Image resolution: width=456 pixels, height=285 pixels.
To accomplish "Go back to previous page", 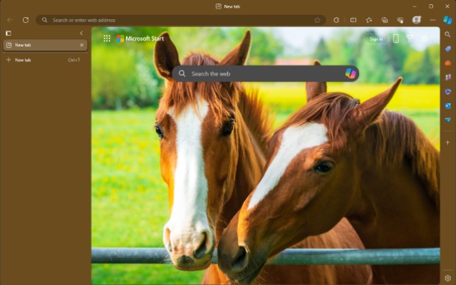I will (x=10, y=20).
